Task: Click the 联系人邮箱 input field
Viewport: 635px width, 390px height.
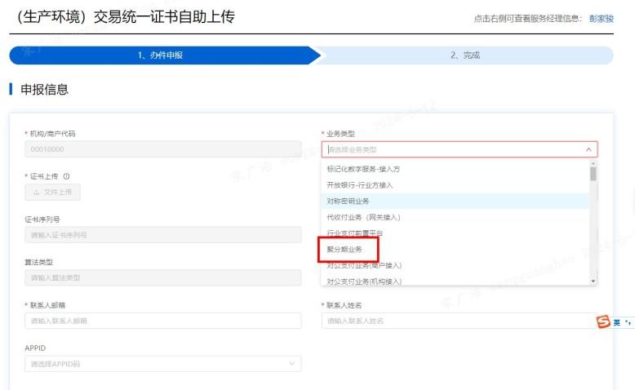Action: point(162,321)
